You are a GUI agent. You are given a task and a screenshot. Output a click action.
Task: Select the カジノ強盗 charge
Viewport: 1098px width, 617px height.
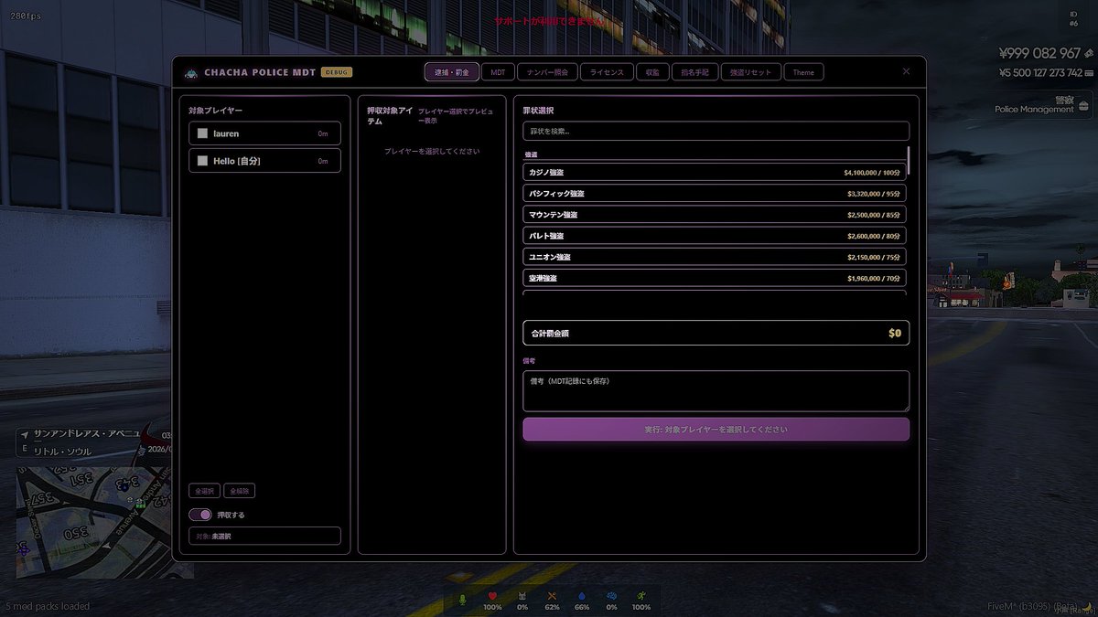point(715,172)
